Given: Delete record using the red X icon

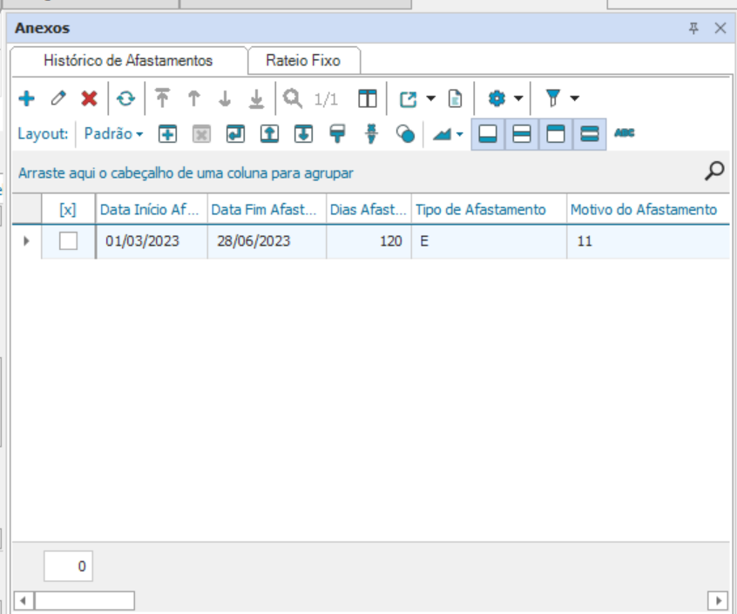Looking at the screenshot, I should pyautogui.click(x=90, y=98).
